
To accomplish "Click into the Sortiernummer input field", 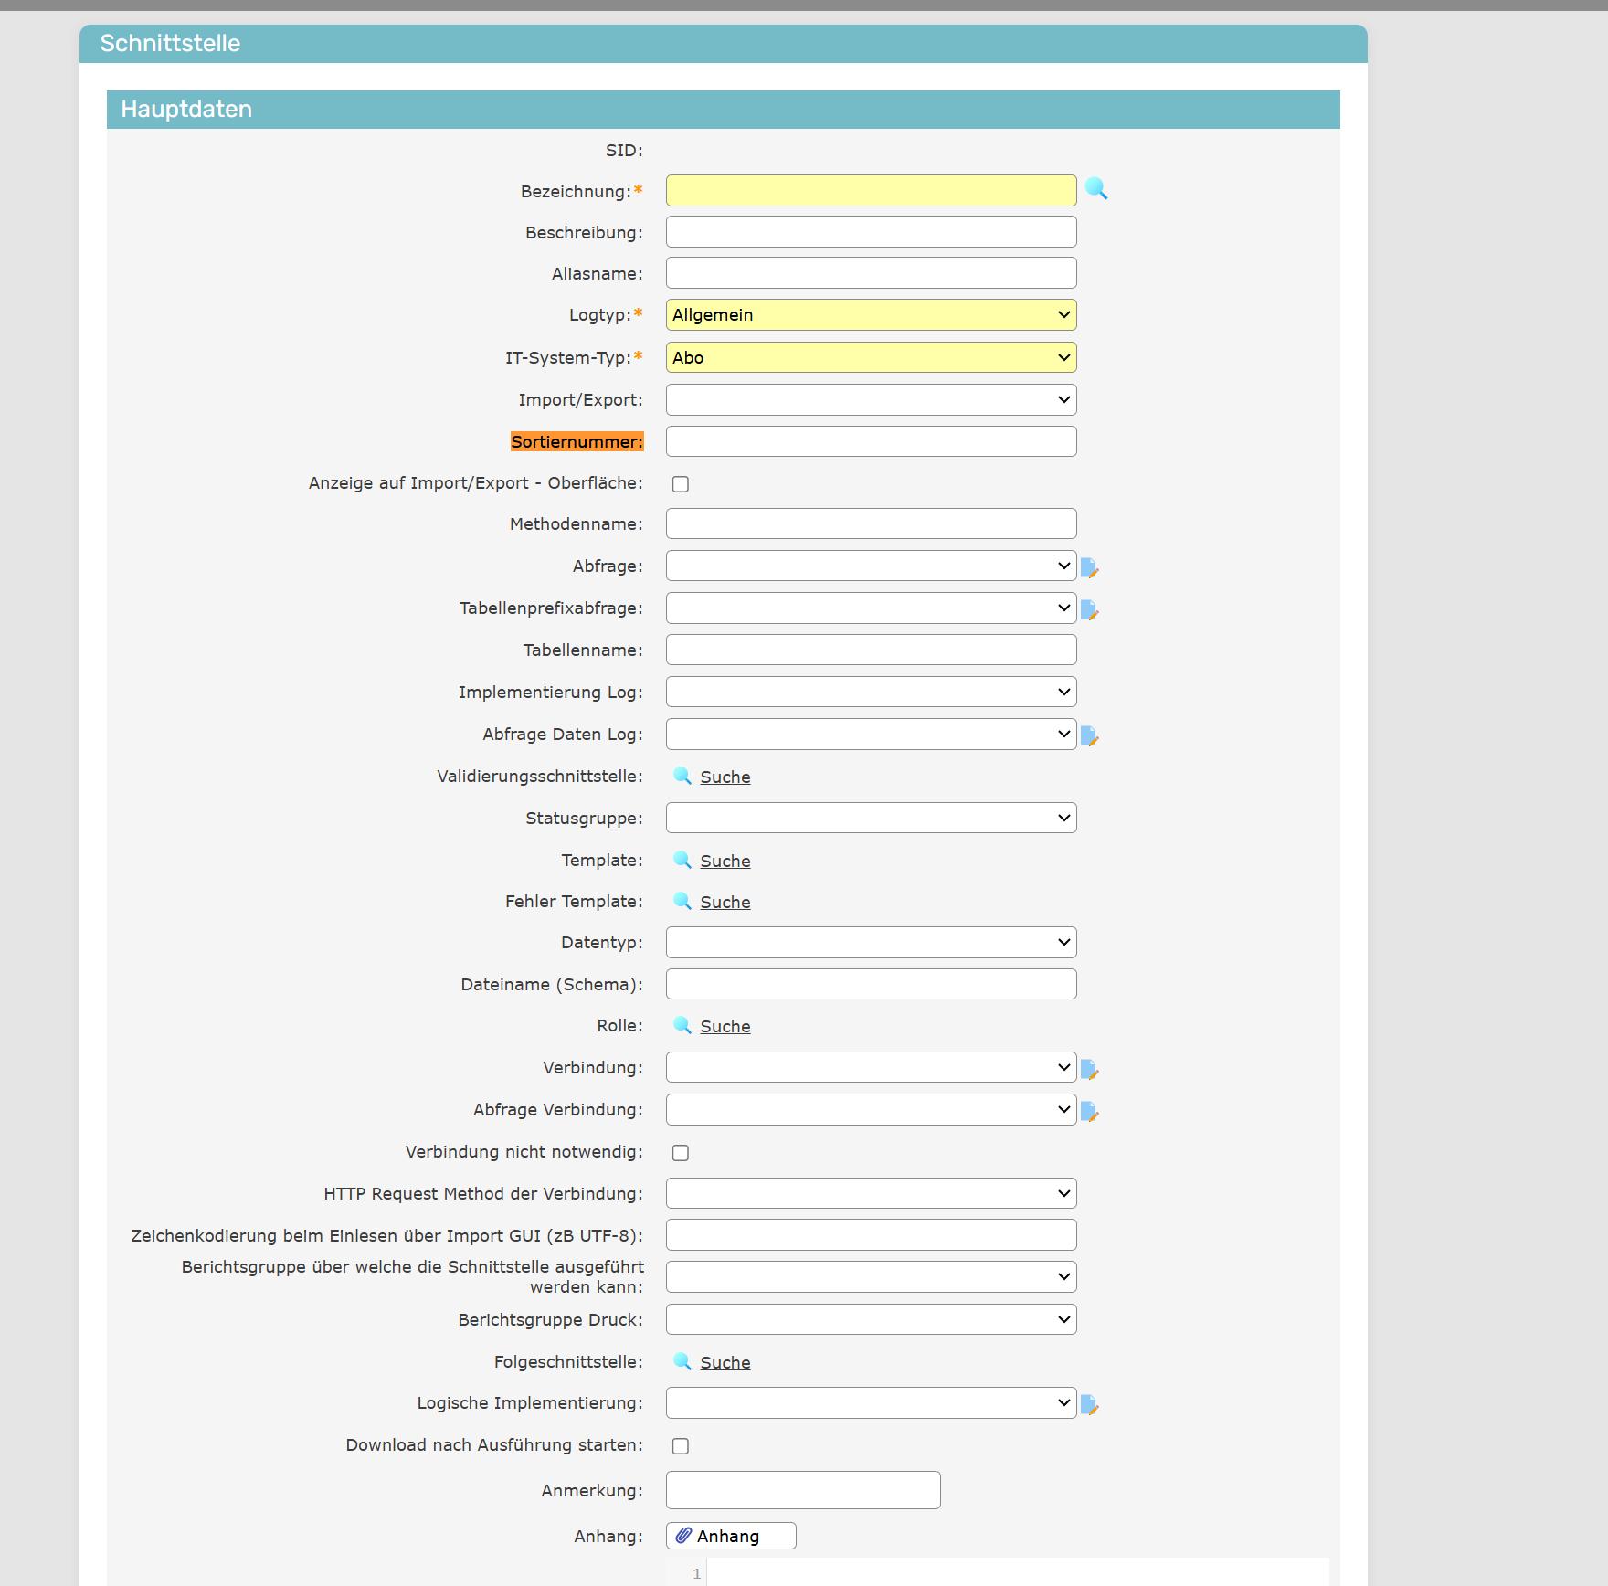I will (871, 442).
